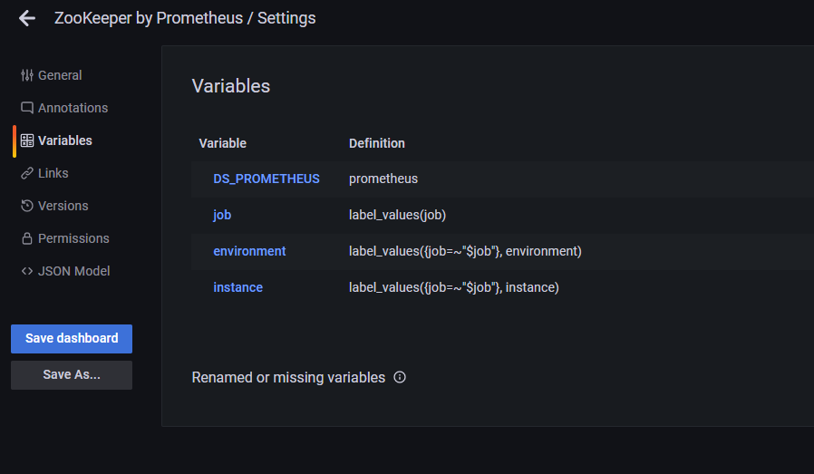
Task: Click the instance variable definition text
Action: (x=453, y=287)
